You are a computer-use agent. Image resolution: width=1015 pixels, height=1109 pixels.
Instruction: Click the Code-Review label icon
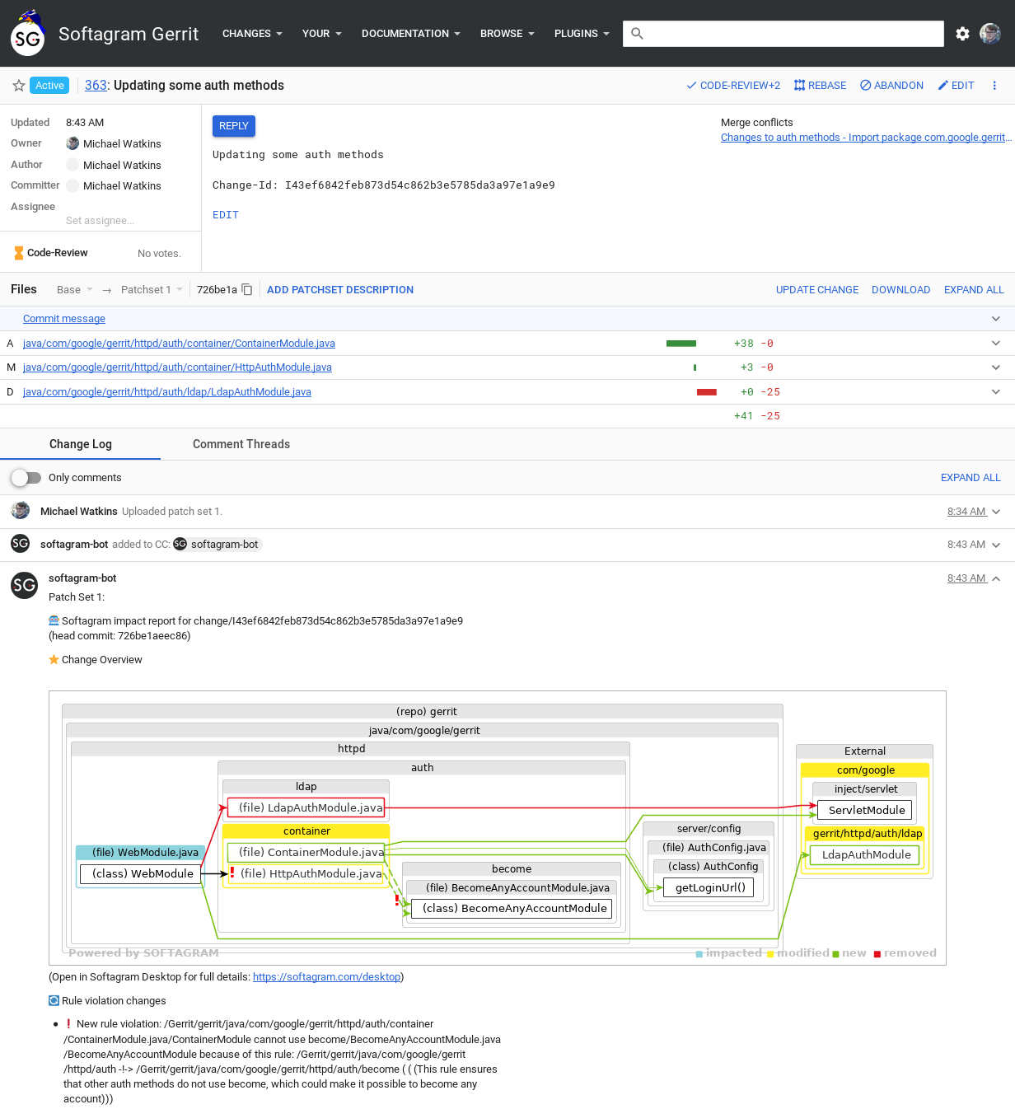coord(19,253)
